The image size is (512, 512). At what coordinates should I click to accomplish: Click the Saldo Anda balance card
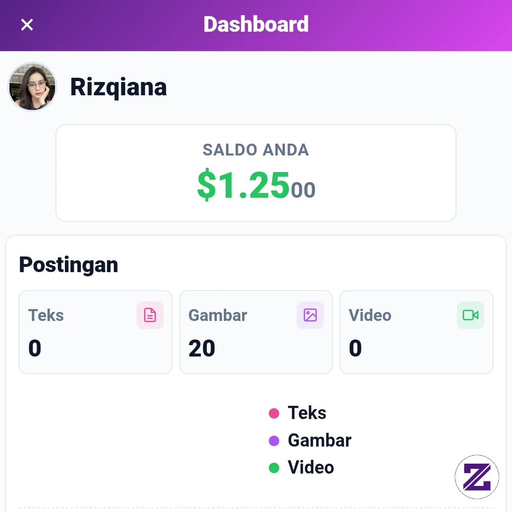tap(256, 173)
